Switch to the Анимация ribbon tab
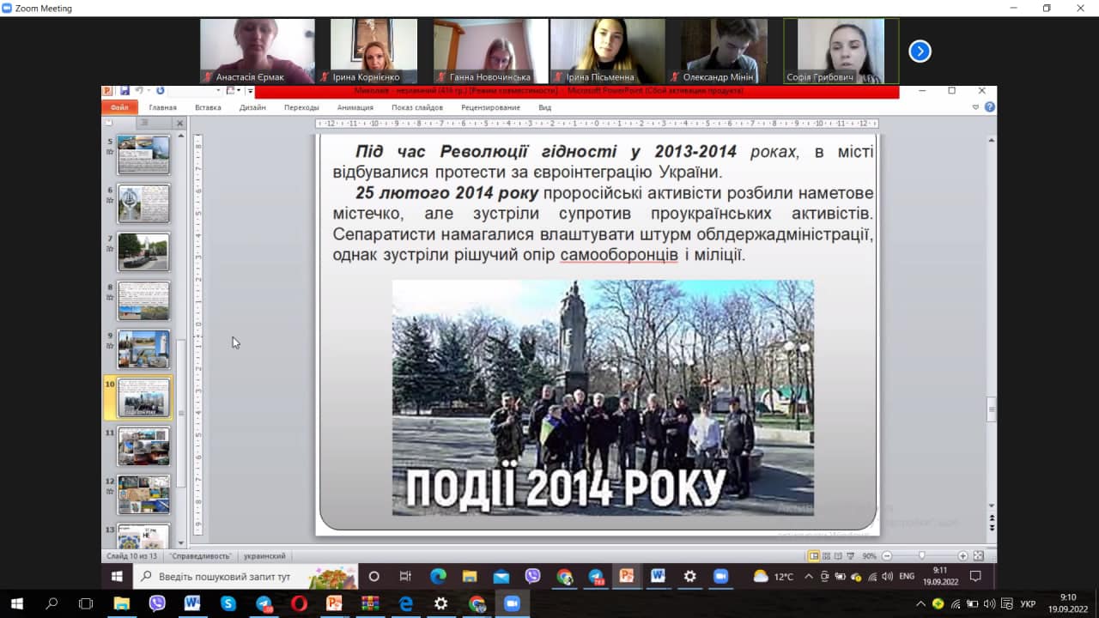 coord(355,107)
